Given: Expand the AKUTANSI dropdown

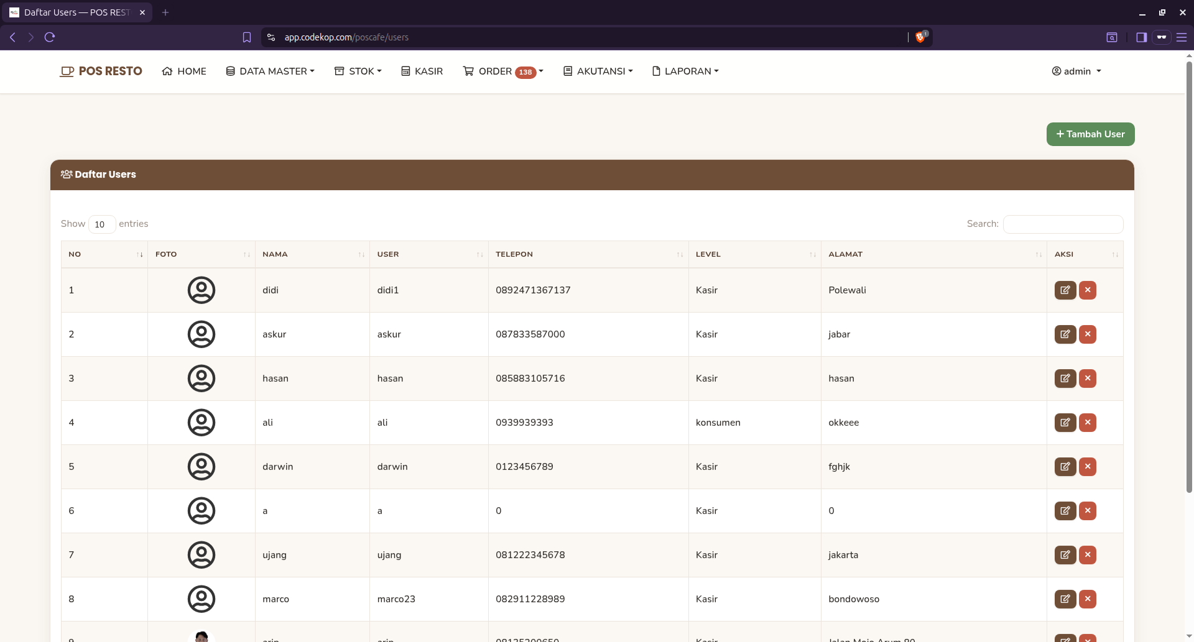Looking at the screenshot, I should click(598, 71).
